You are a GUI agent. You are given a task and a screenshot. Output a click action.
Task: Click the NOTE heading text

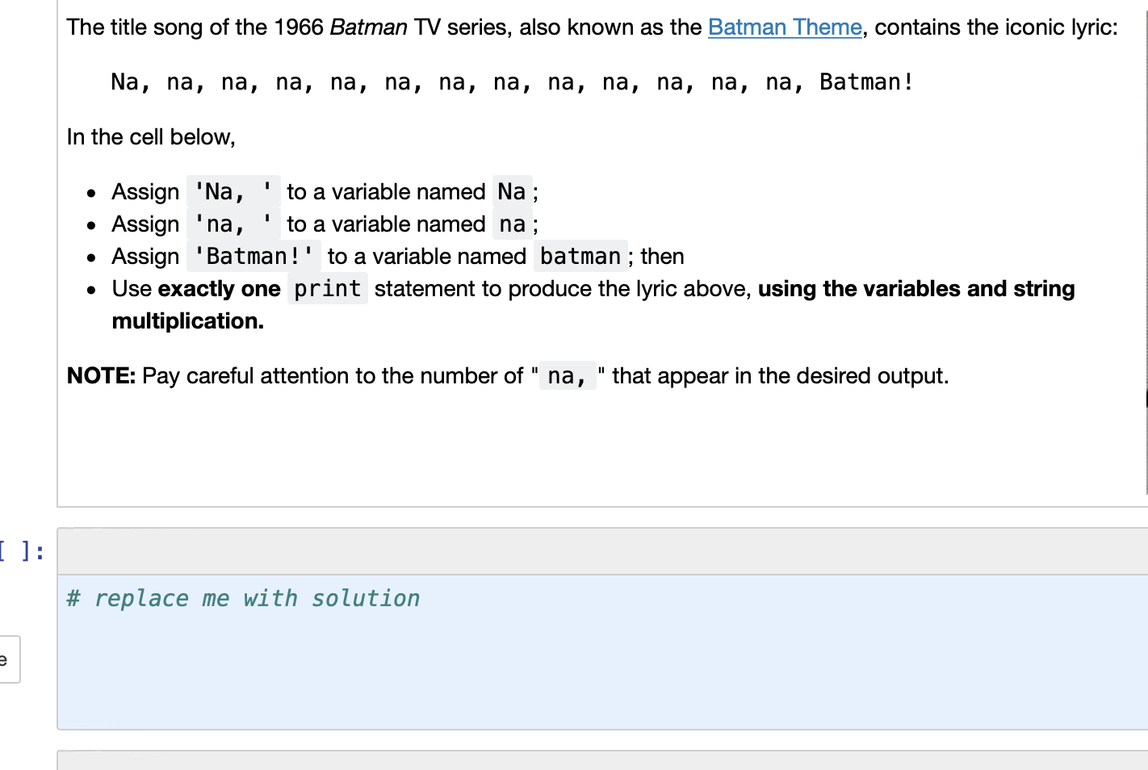pos(98,375)
